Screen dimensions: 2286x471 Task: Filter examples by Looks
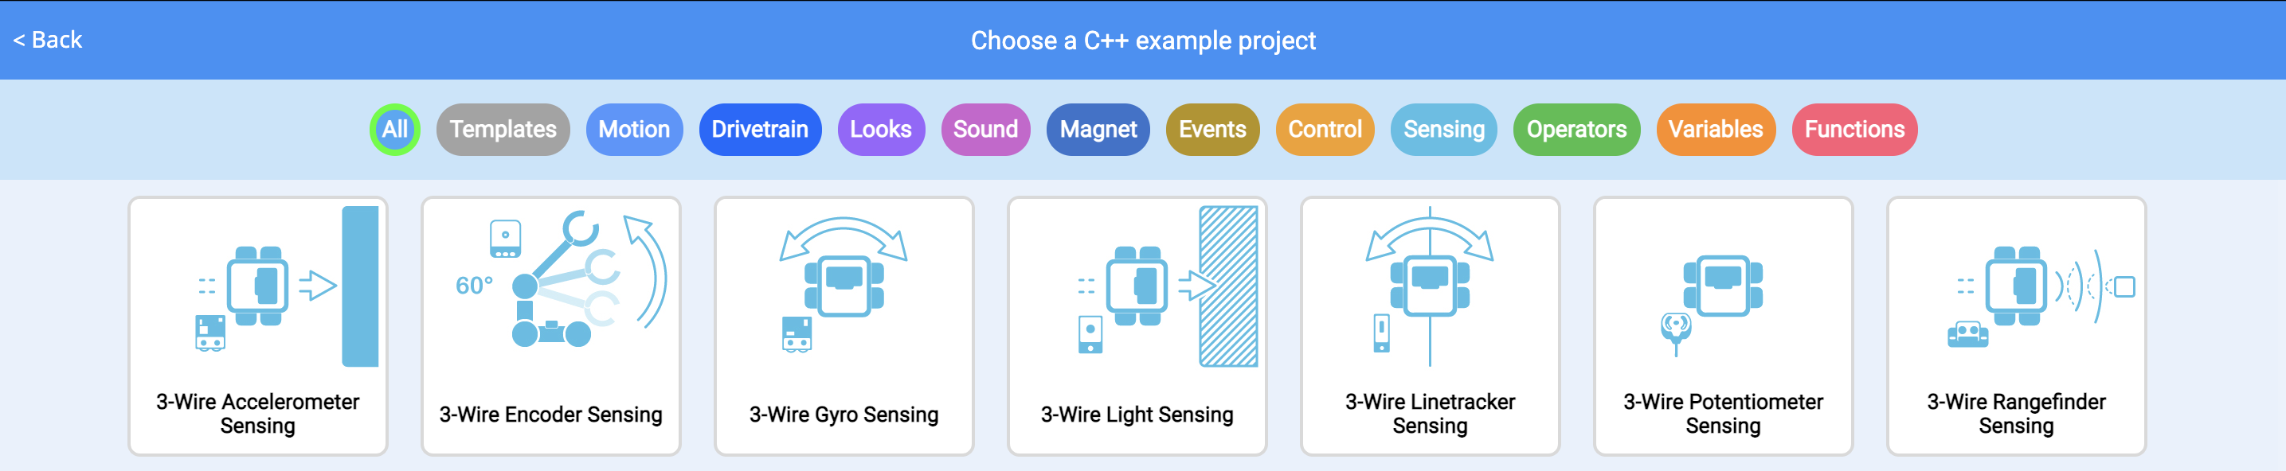(x=880, y=130)
